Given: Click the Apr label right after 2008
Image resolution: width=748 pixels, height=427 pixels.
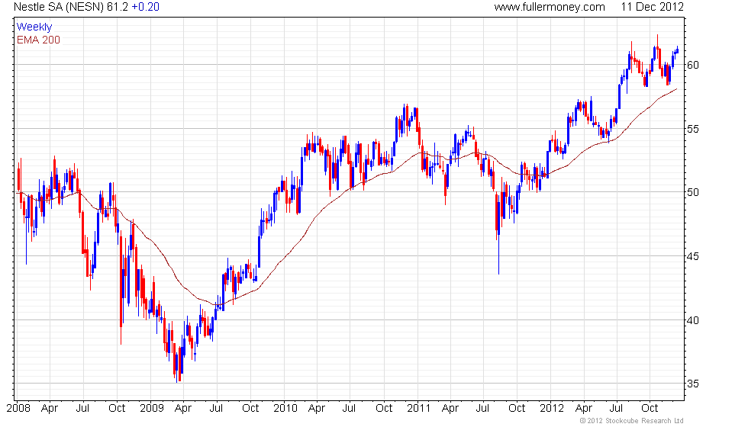Looking at the screenshot, I should (x=50, y=409).
